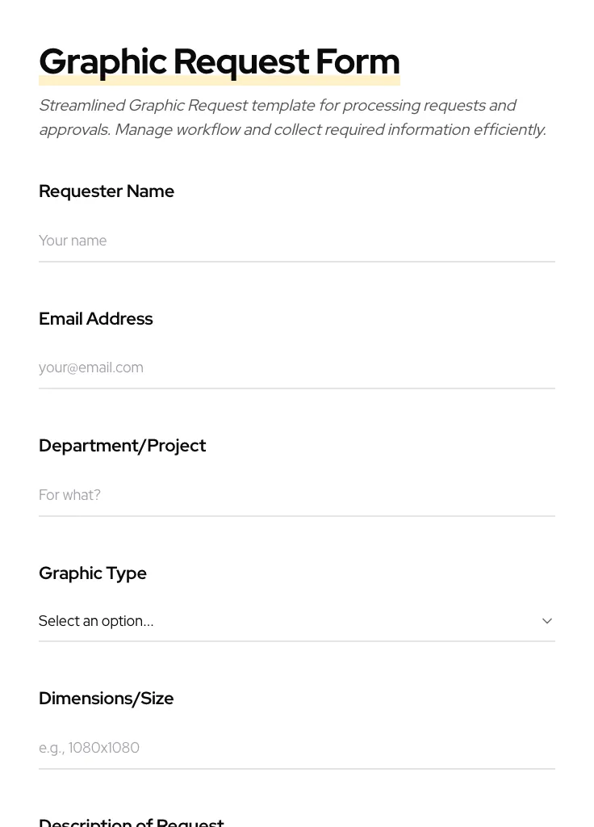Focus the your@email.com input field
This screenshot has width=594, height=827.
[x=296, y=367]
